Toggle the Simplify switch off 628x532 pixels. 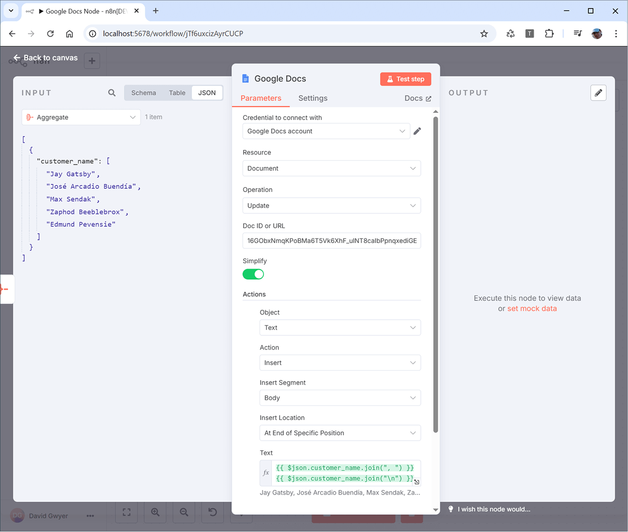253,274
